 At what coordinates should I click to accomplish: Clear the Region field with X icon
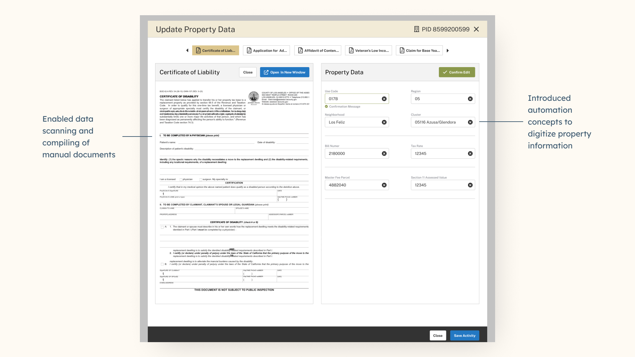470,99
